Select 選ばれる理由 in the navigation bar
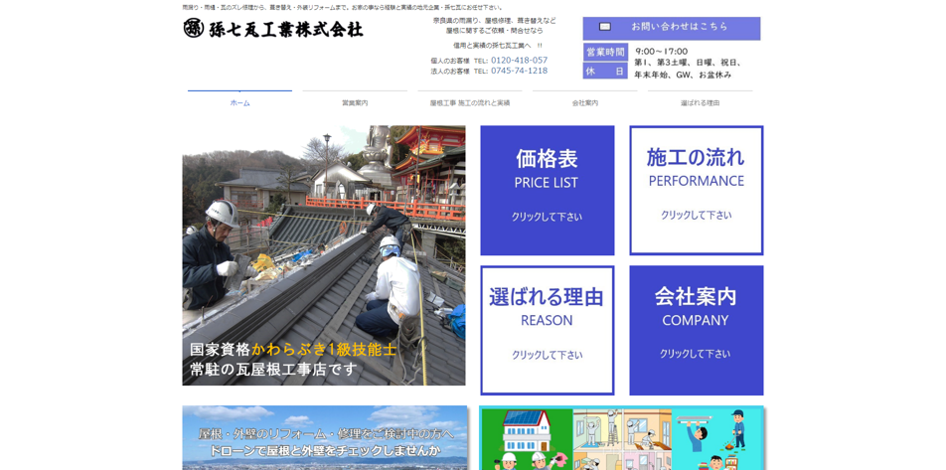The width and height of the screenshot is (946, 470). pyautogui.click(x=700, y=102)
